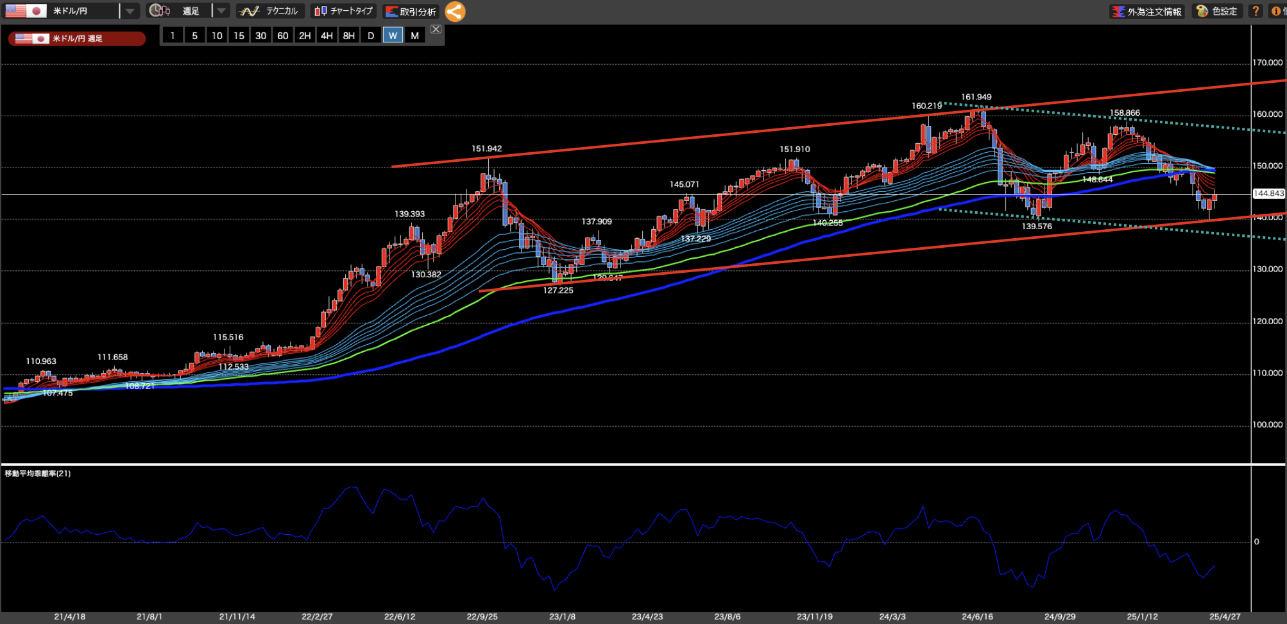Switch to 30 minute timeframe
1287x624 pixels.
[260, 35]
